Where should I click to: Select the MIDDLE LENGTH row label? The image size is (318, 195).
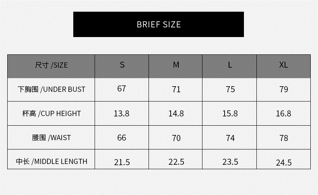[x=52, y=162]
